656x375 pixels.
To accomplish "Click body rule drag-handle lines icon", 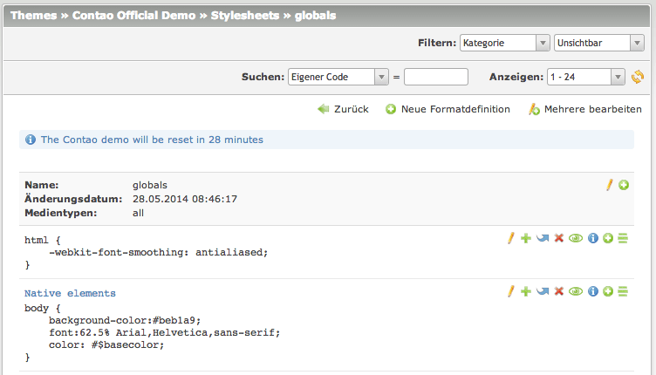I will pyautogui.click(x=623, y=291).
